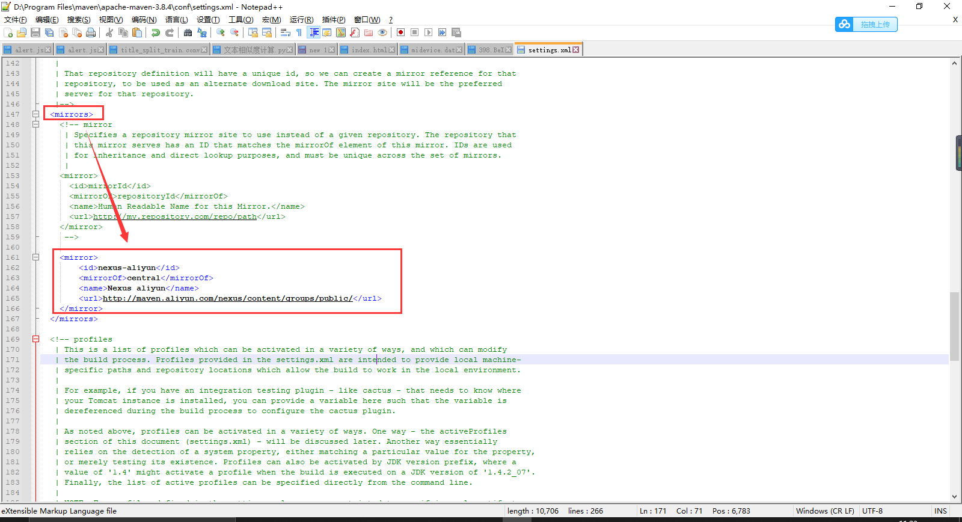Click scrollbar up arrow
This screenshot has width=962, height=522.
coord(954,63)
